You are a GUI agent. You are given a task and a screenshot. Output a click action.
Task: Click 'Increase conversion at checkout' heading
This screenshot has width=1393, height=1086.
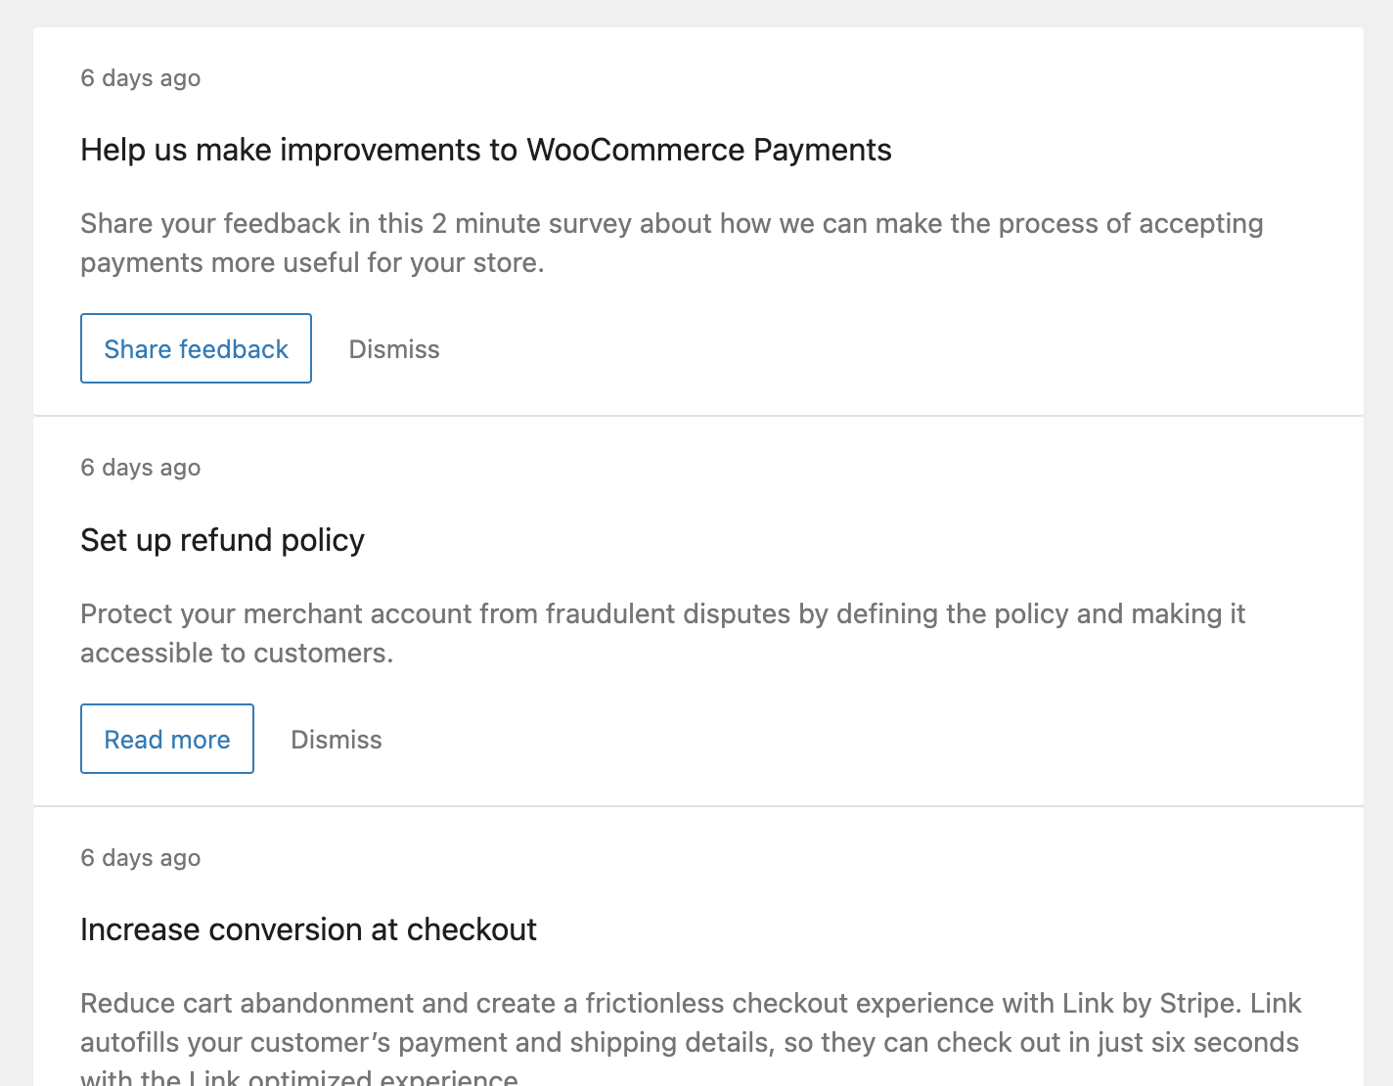308,929
